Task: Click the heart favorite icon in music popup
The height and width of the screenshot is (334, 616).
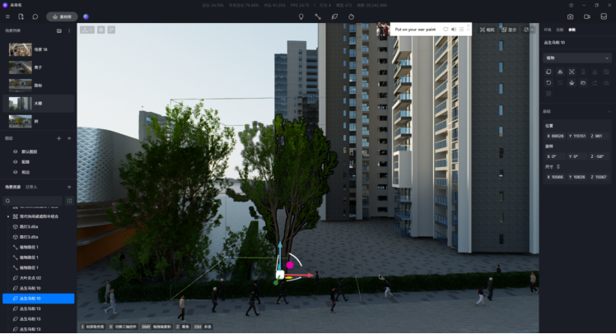Action: click(446, 29)
